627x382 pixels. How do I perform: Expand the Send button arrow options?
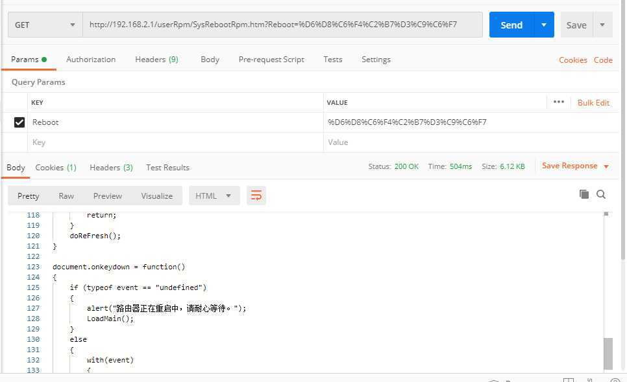(x=544, y=25)
